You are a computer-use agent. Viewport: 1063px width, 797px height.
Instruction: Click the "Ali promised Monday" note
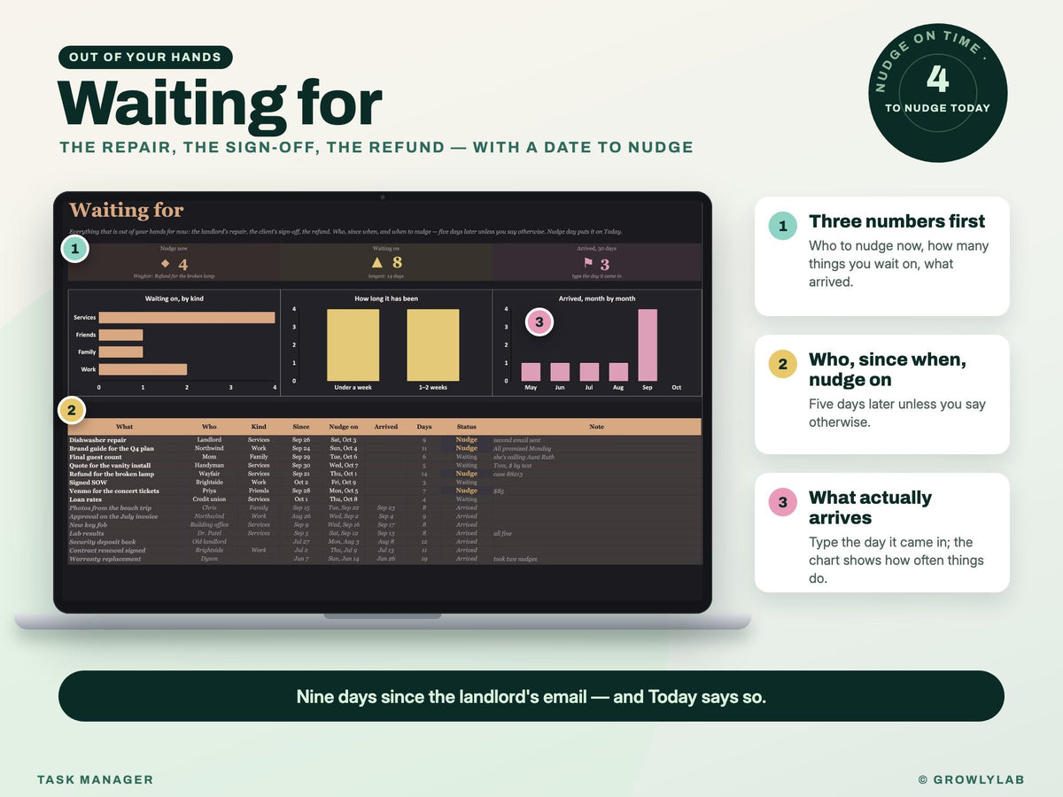click(523, 448)
